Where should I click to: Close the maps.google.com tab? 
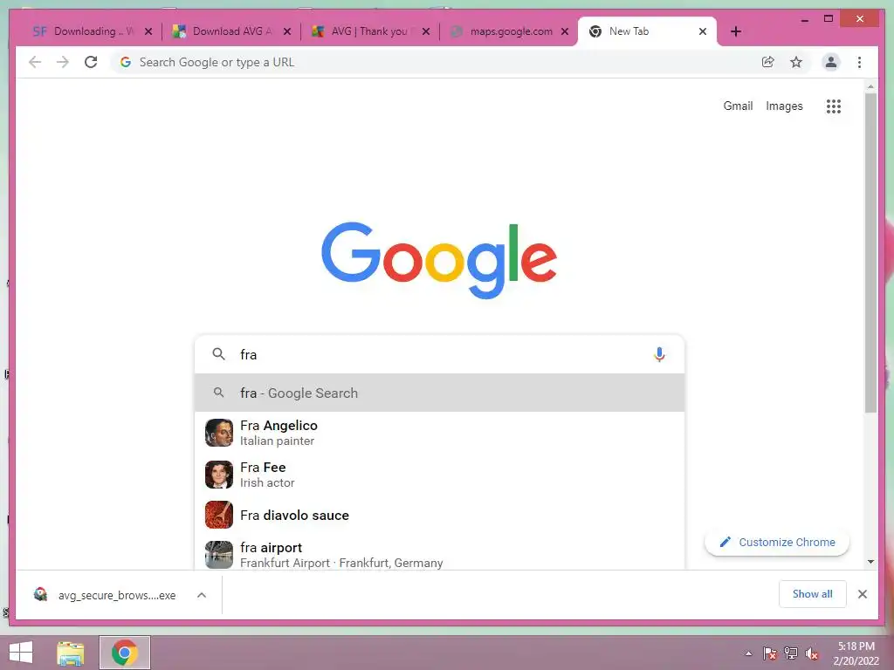[565, 31]
